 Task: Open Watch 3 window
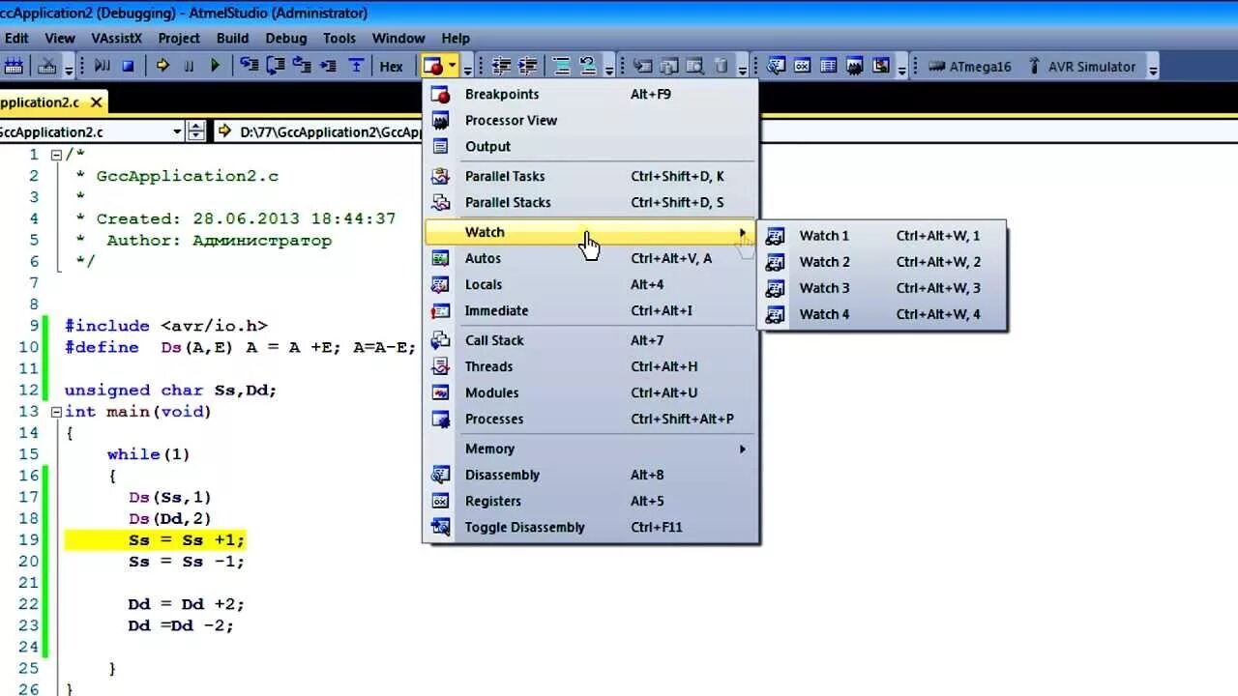(882, 288)
